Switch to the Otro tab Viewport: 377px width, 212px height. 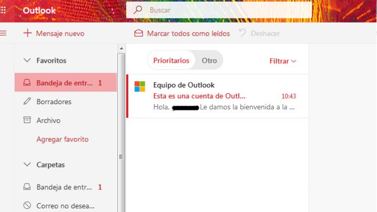pyautogui.click(x=209, y=60)
